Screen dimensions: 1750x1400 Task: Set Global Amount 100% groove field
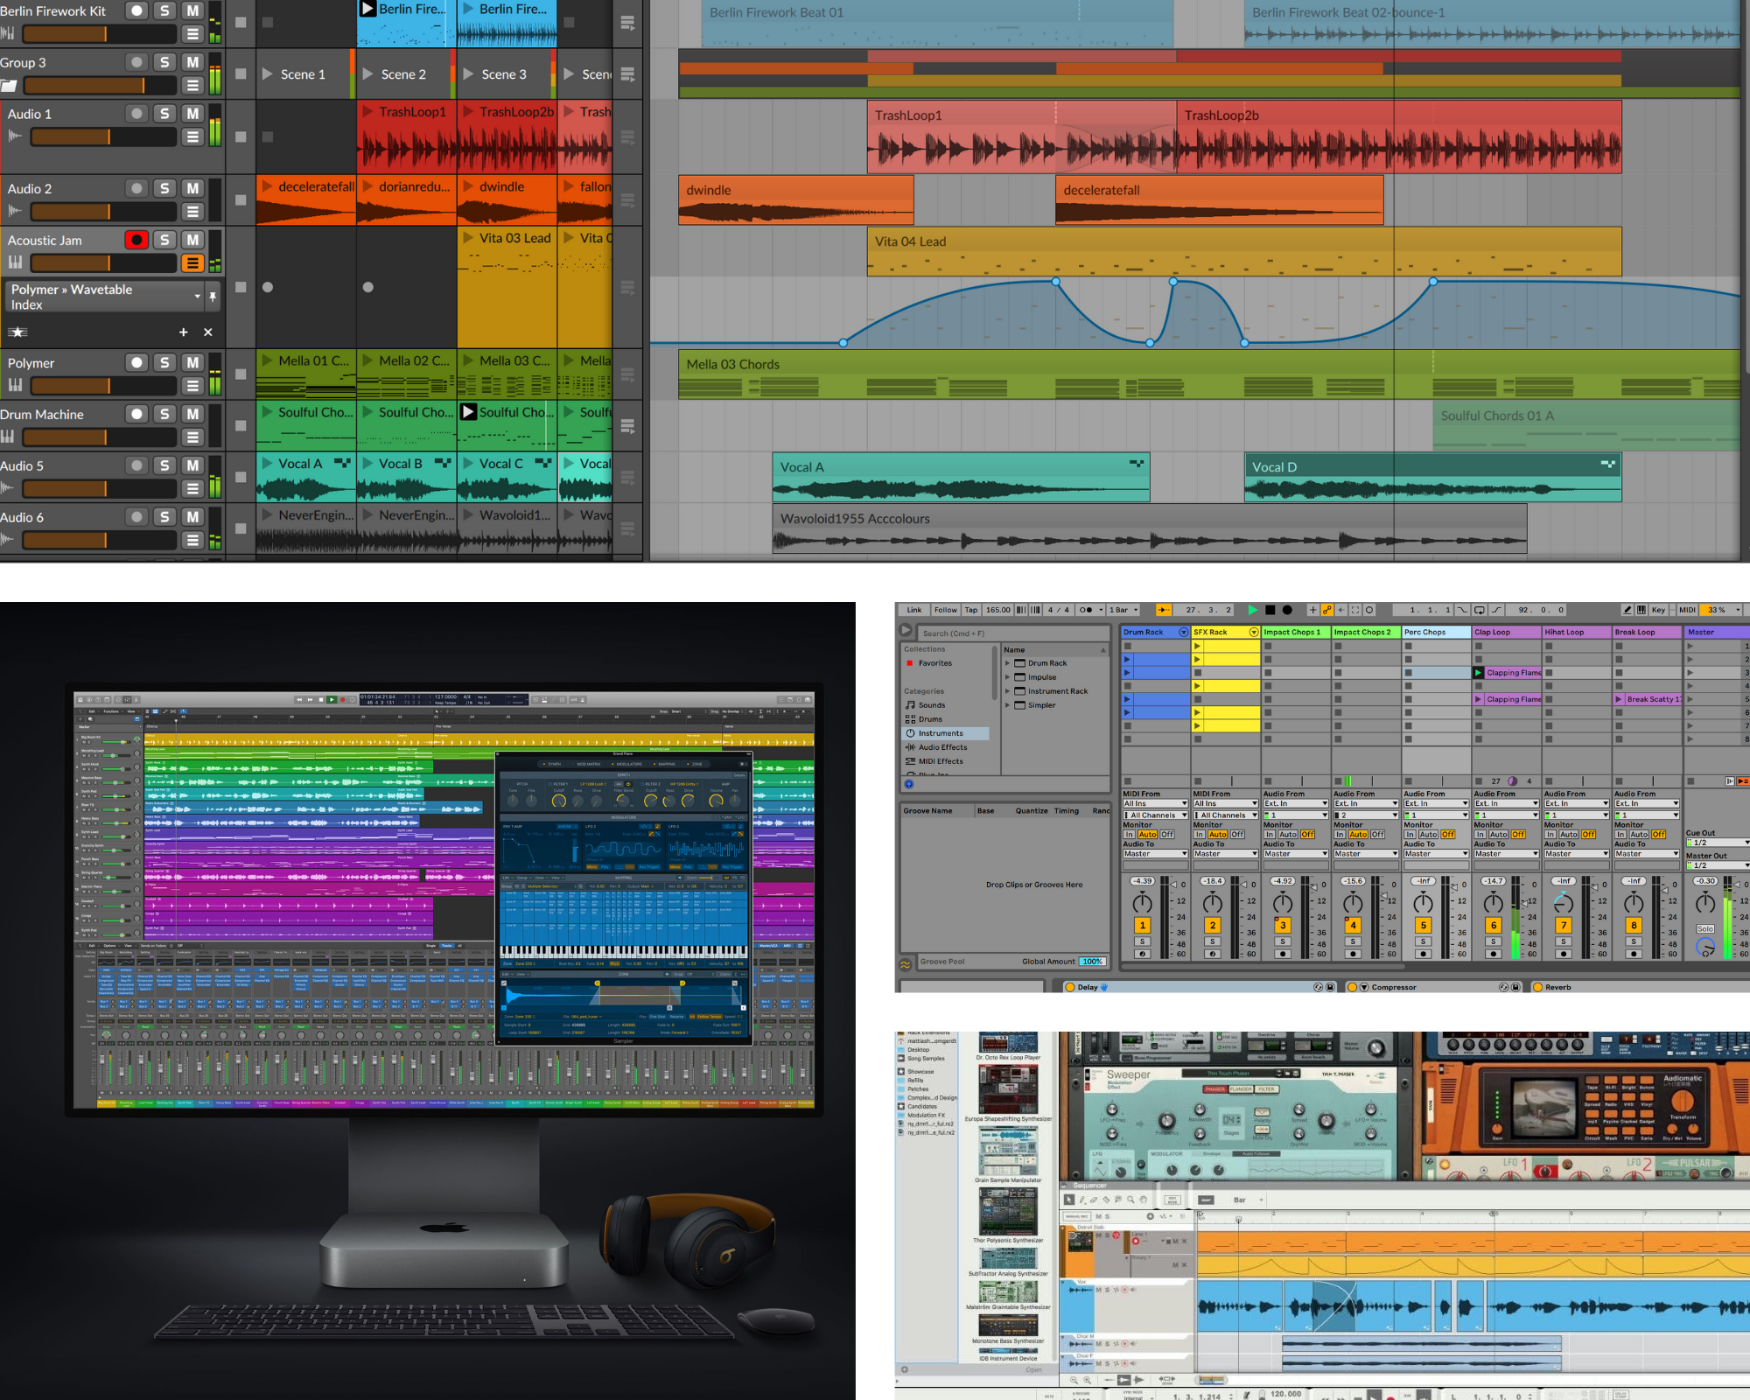[x=1092, y=962]
